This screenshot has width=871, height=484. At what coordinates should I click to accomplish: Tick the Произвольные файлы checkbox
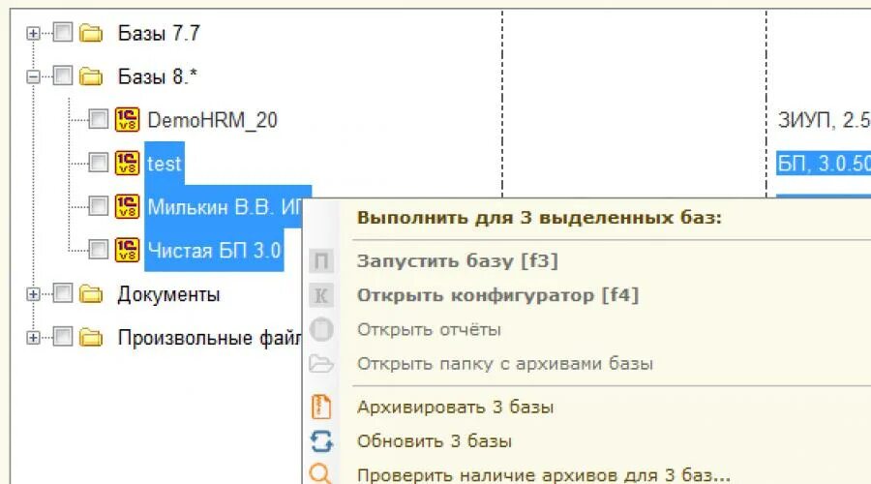coord(62,336)
